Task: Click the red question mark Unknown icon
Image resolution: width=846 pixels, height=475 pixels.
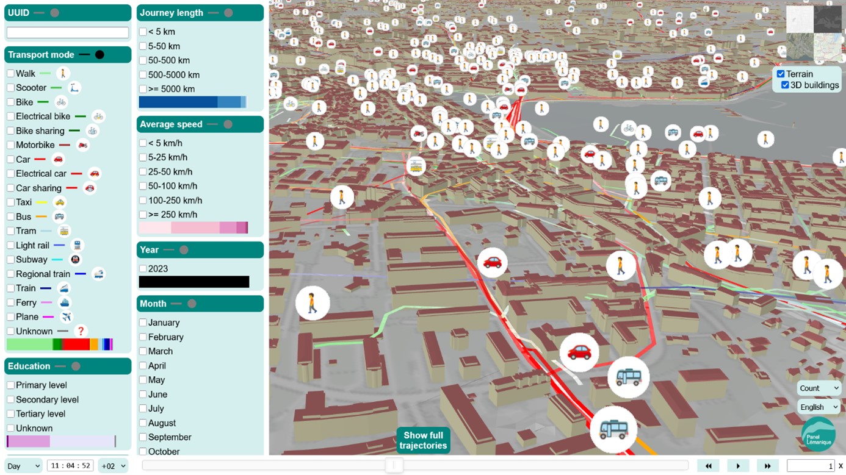Action: click(x=80, y=331)
